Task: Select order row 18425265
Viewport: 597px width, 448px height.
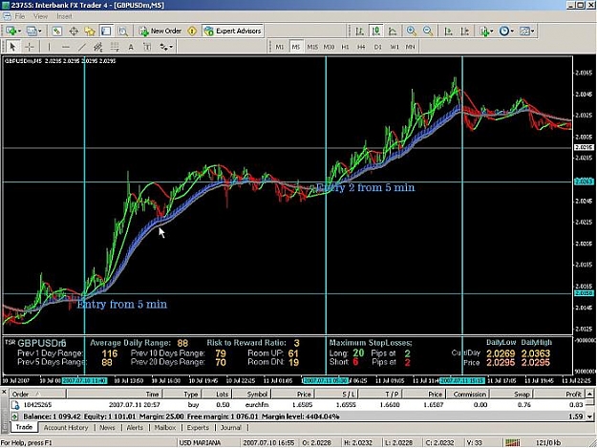Action: 297,405
